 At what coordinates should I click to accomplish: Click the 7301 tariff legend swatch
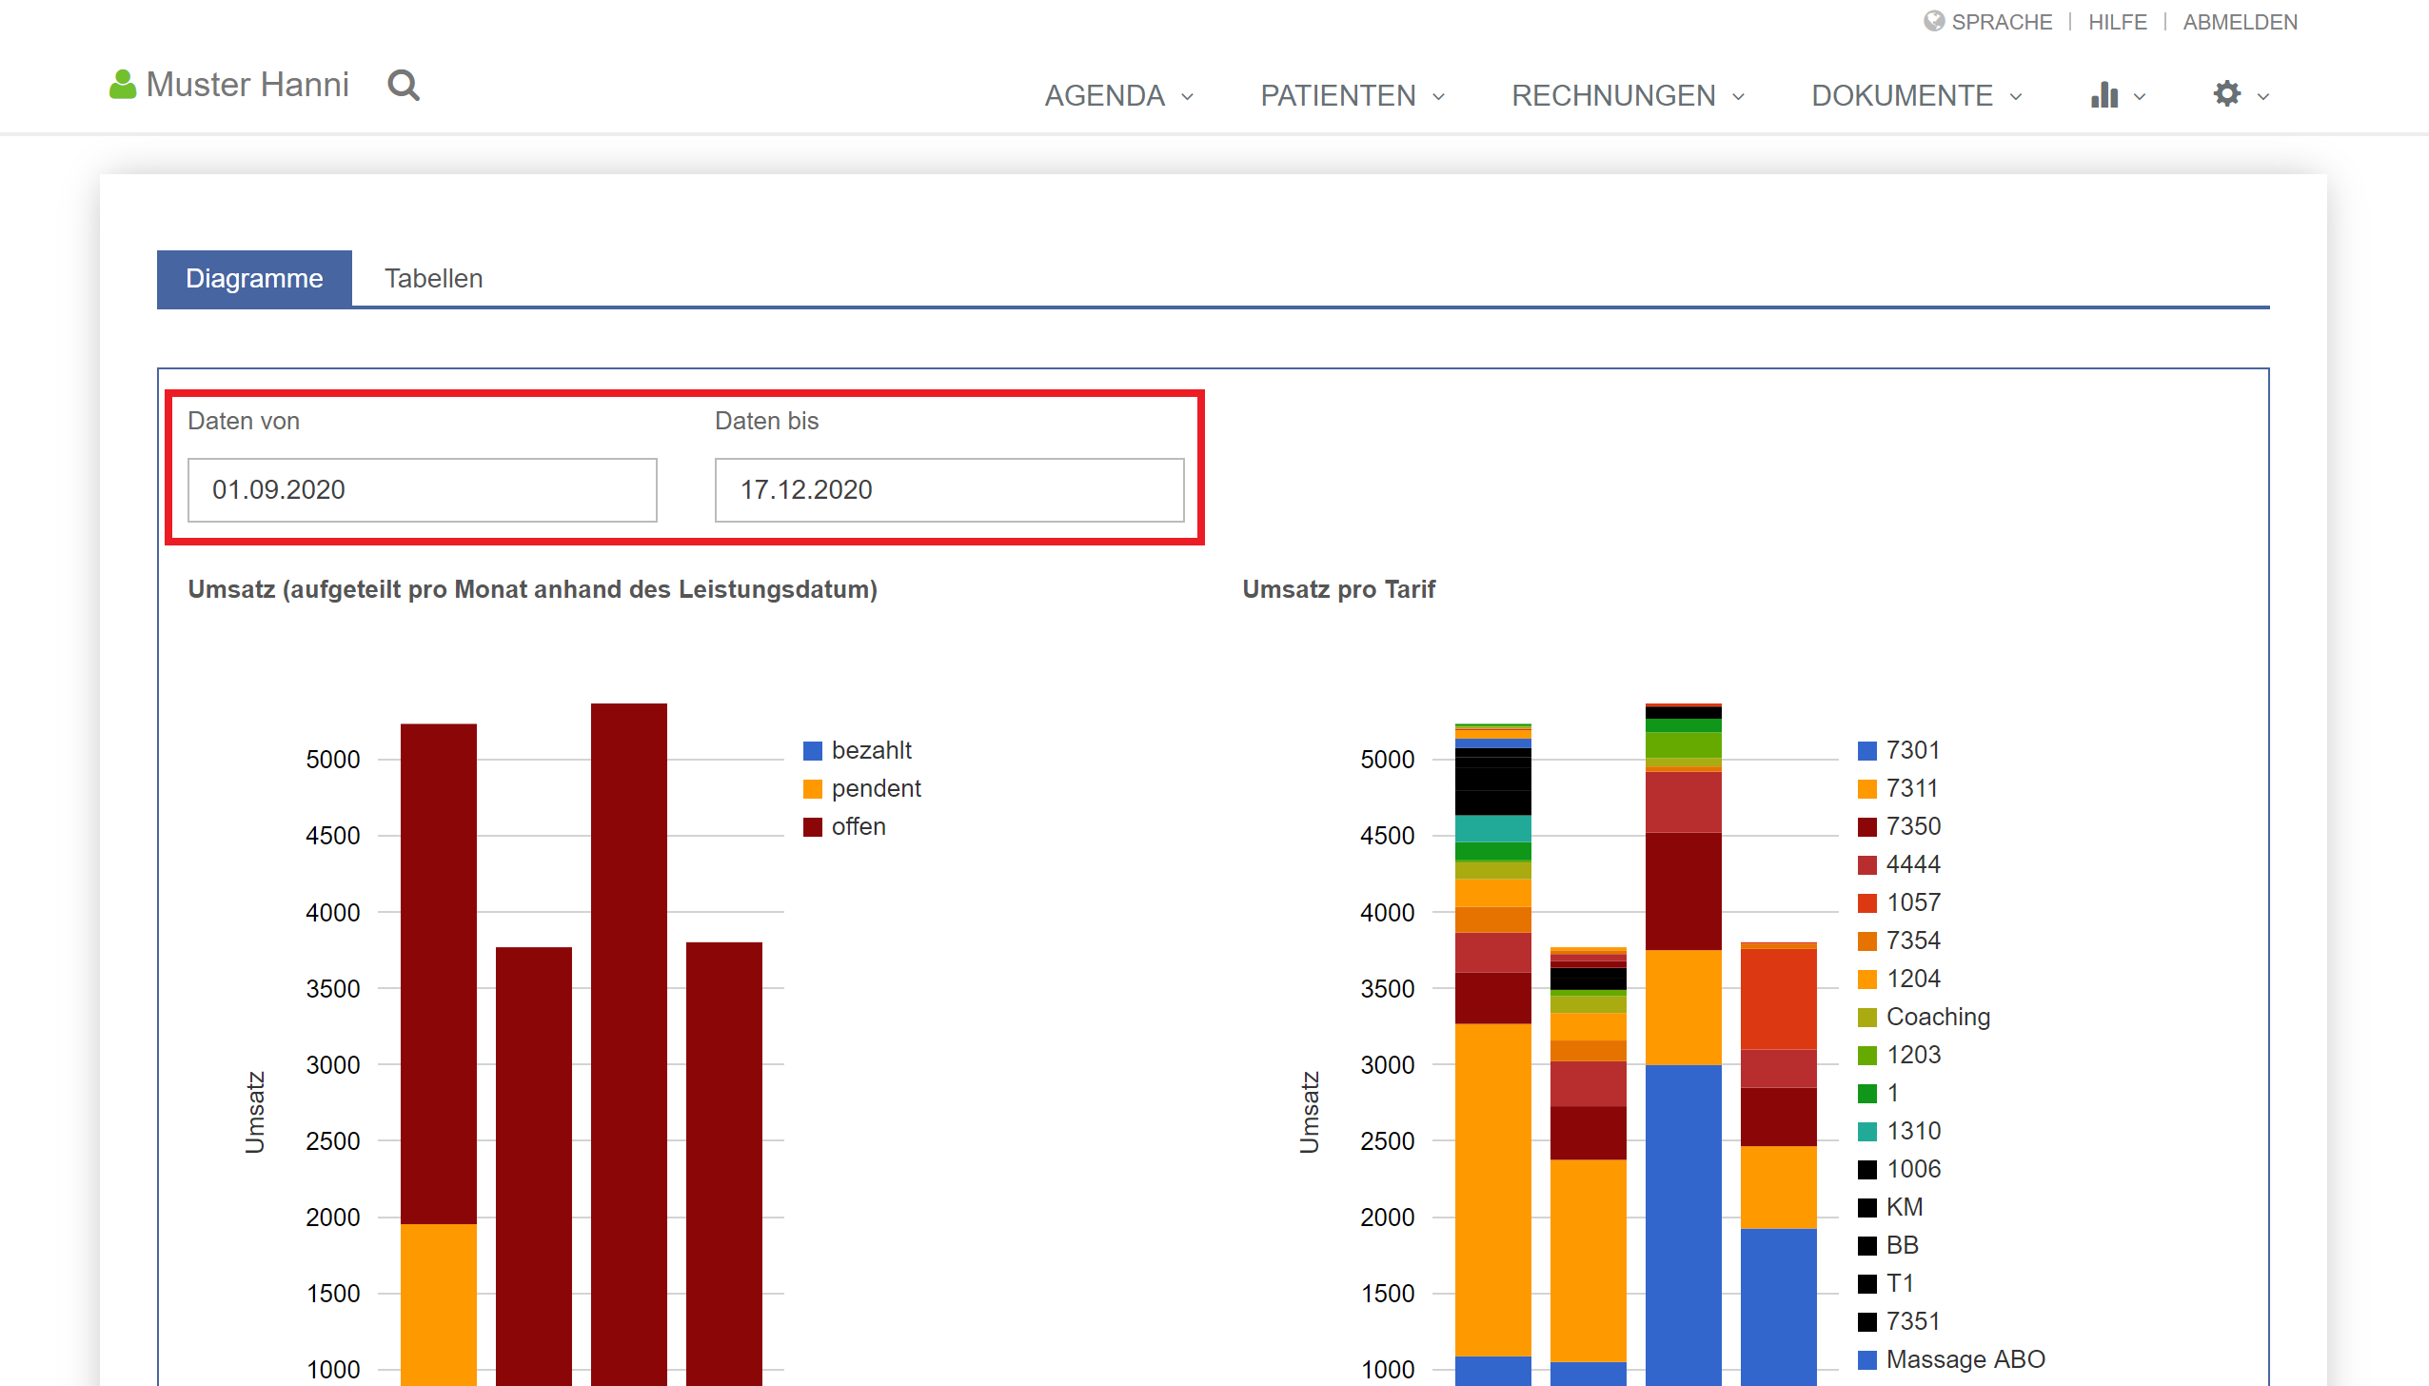click(1867, 751)
